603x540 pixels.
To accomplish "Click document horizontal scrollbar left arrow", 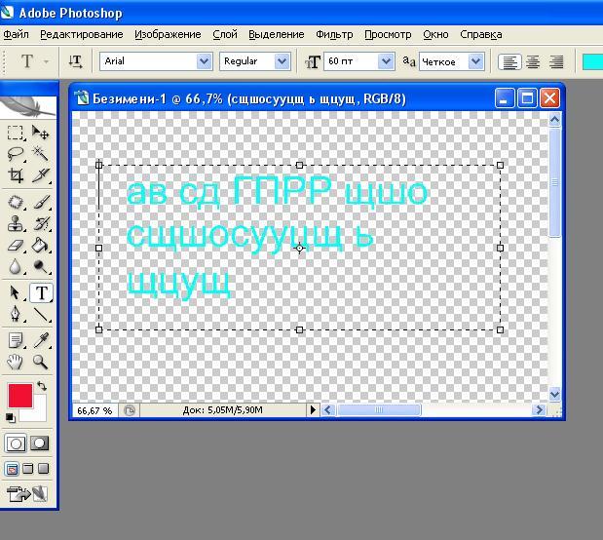I will [328, 410].
